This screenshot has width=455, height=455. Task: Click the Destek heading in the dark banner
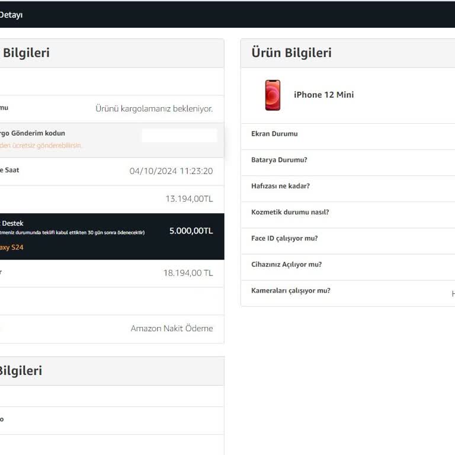12,223
